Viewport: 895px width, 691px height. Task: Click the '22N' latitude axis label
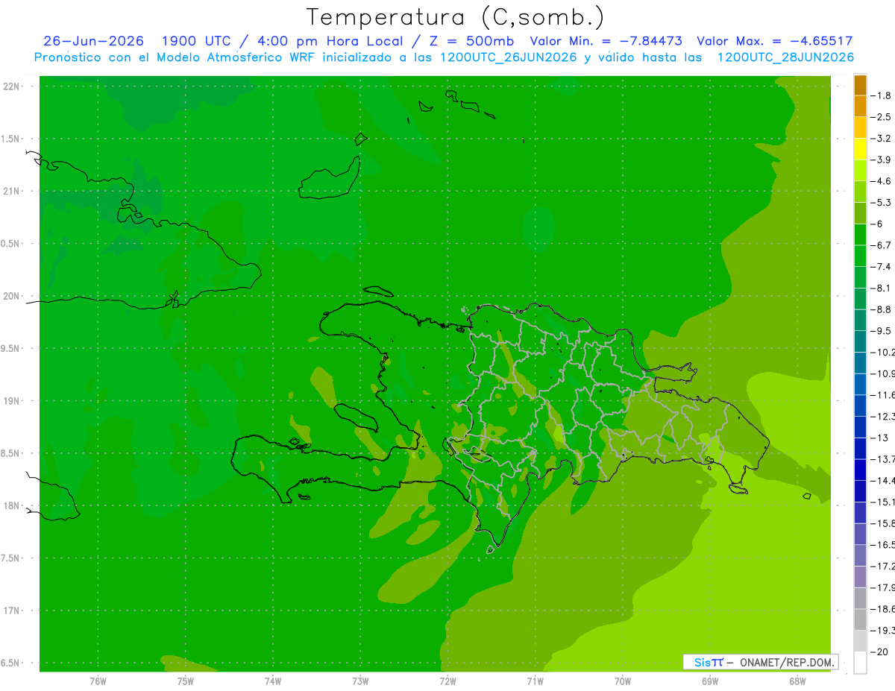click(x=11, y=86)
